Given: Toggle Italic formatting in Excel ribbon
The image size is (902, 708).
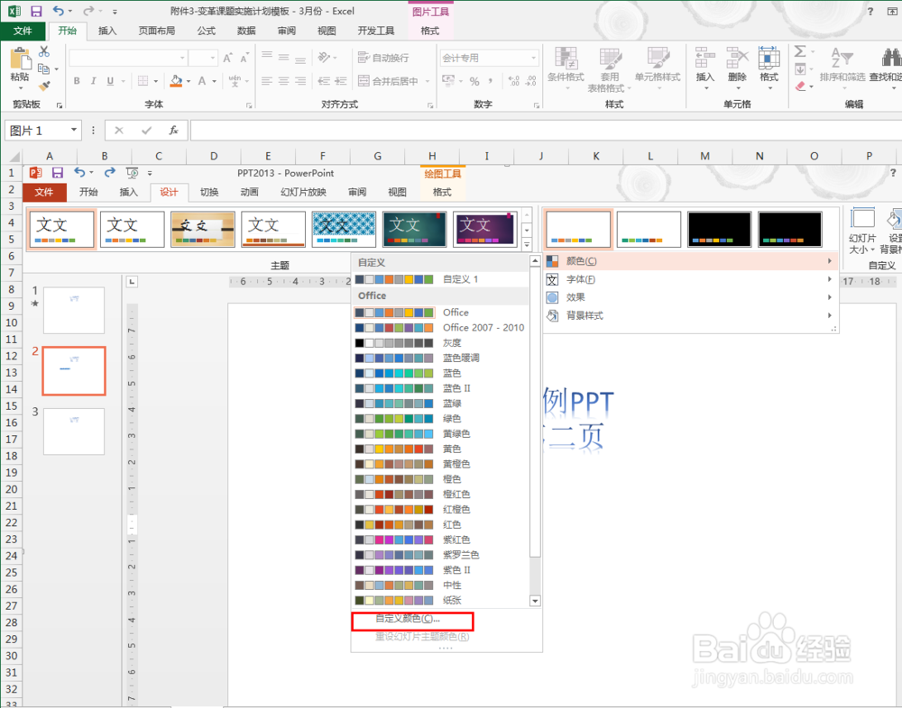Looking at the screenshot, I should [x=93, y=81].
